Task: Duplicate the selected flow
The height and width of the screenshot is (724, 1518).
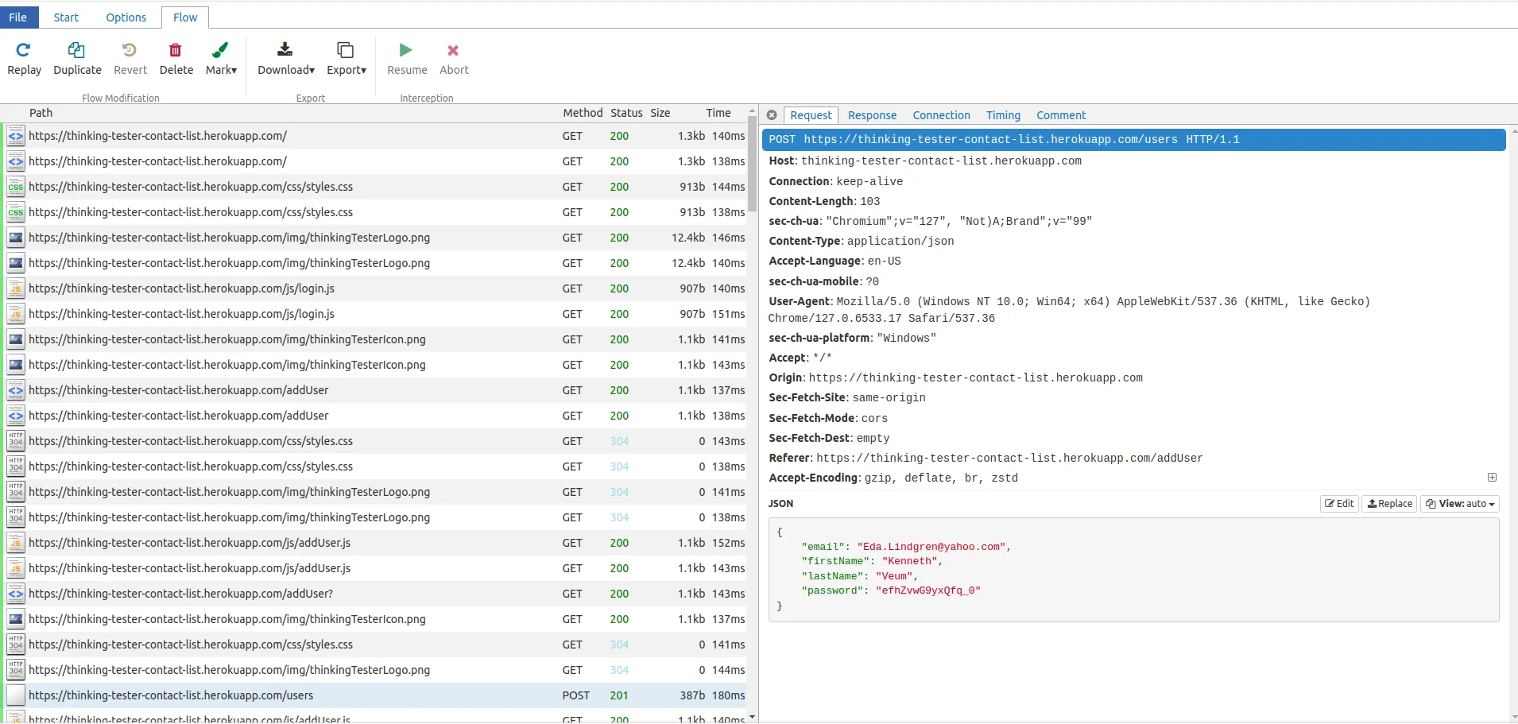Action: click(77, 60)
